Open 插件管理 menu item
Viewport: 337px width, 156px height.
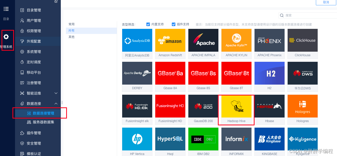[x=38, y=133]
